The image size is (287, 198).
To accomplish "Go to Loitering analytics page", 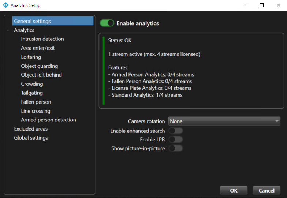I will point(31,57).
